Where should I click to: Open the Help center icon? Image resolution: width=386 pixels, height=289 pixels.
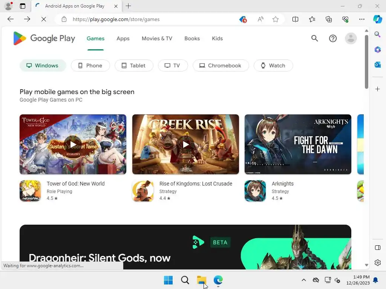[332, 38]
